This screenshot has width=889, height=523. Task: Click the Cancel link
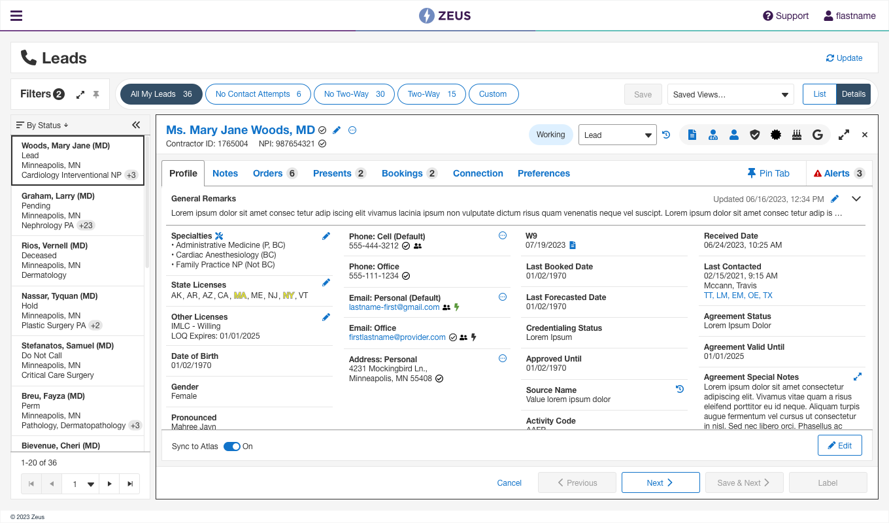pyautogui.click(x=509, y=483)
